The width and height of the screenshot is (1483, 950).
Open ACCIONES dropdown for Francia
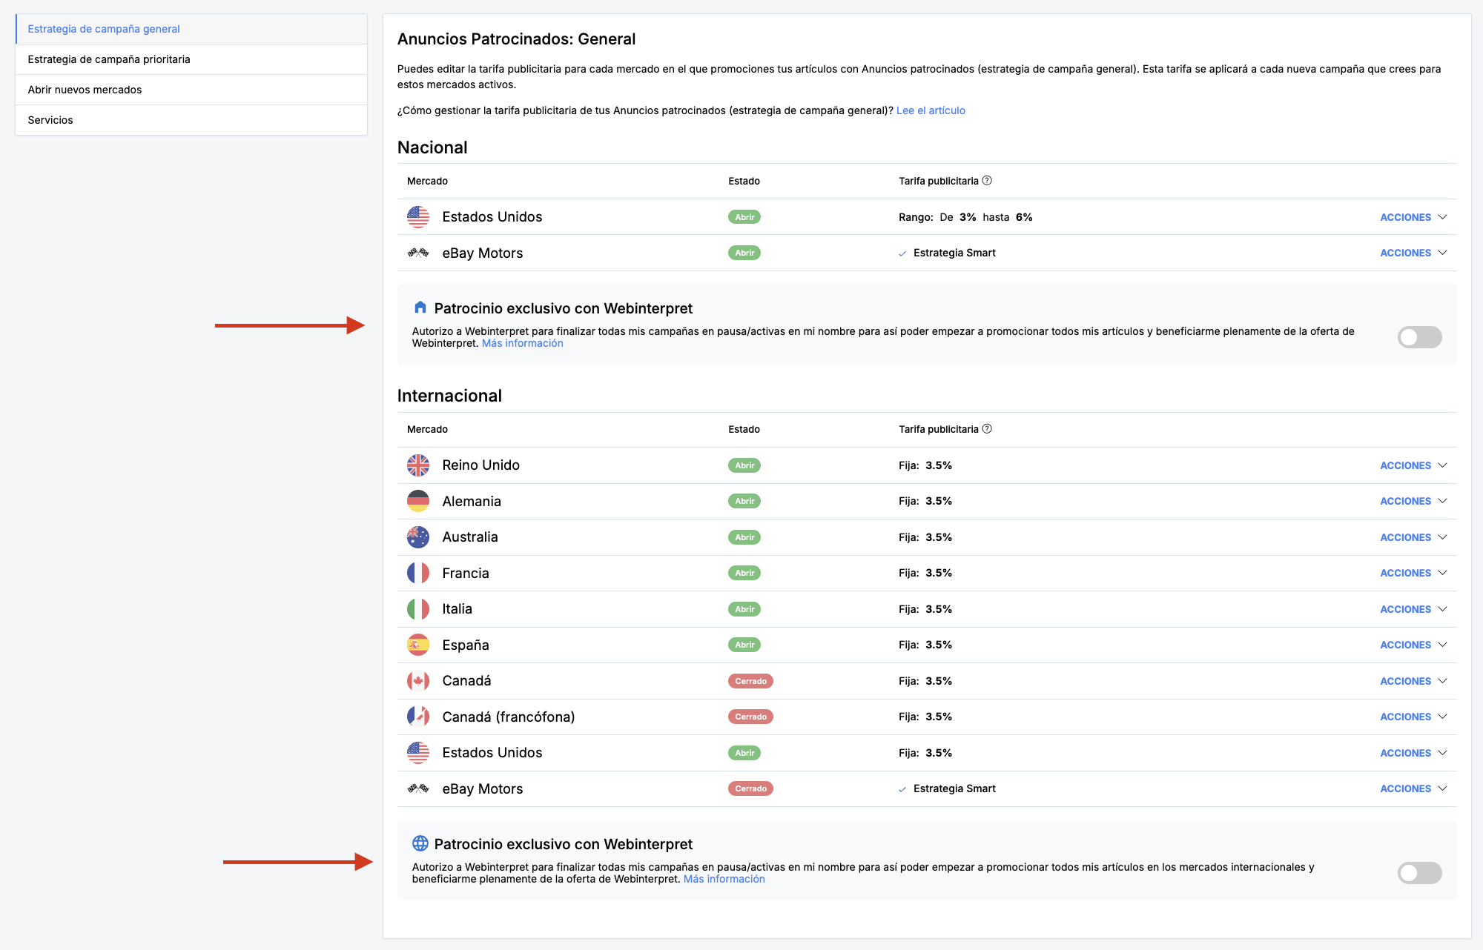click(1413, 573)
